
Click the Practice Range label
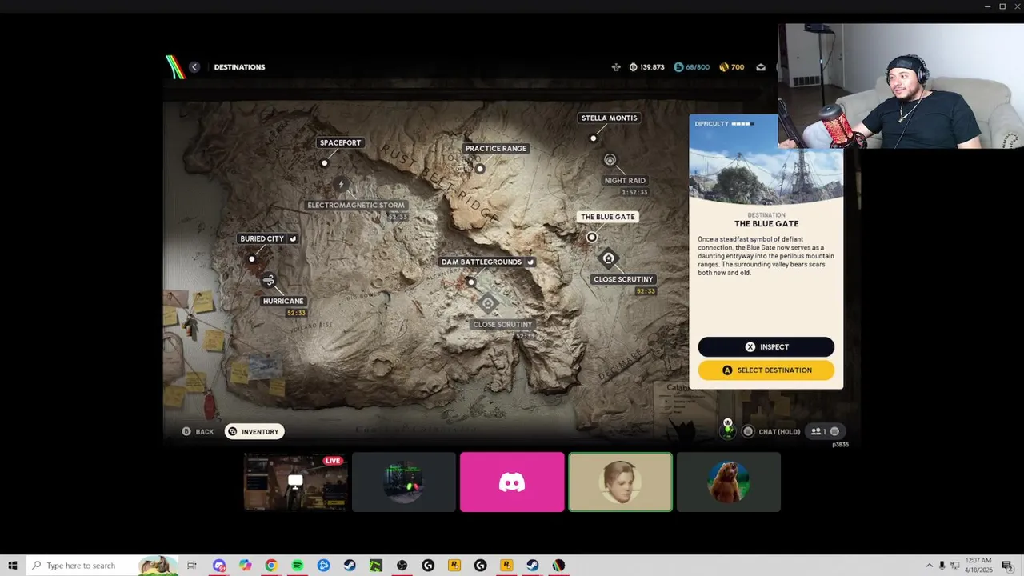(x=496, y=148)
